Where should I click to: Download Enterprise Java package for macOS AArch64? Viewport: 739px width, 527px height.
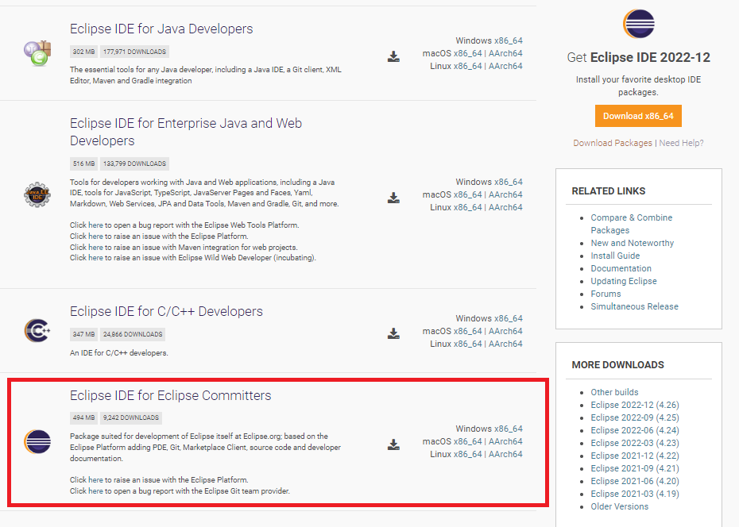505,194
